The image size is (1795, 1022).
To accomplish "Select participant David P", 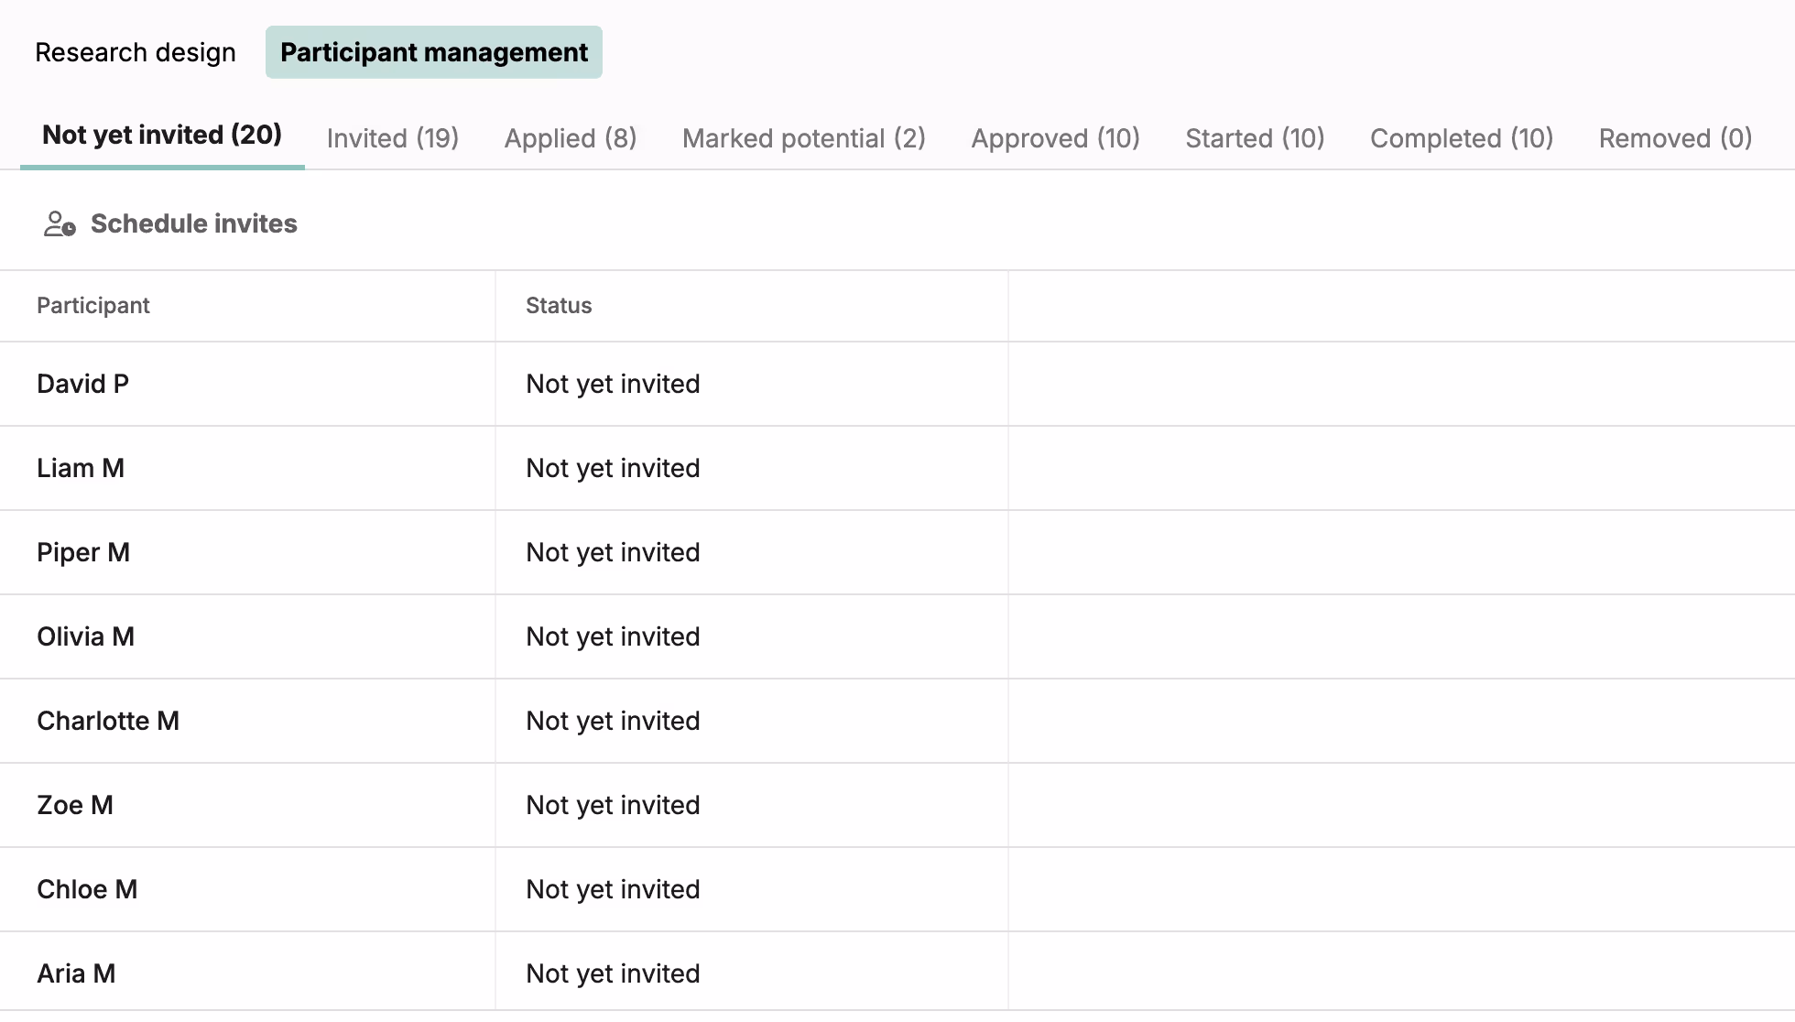I will [82, 384].
